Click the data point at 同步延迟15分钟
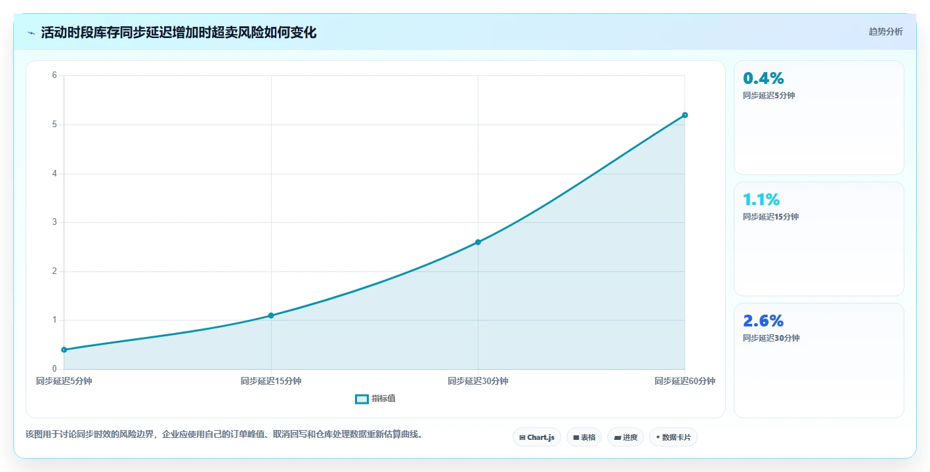 click(271, 315)
